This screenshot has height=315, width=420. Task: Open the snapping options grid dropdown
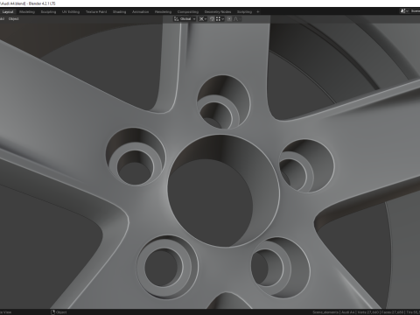tap(220, 19)
